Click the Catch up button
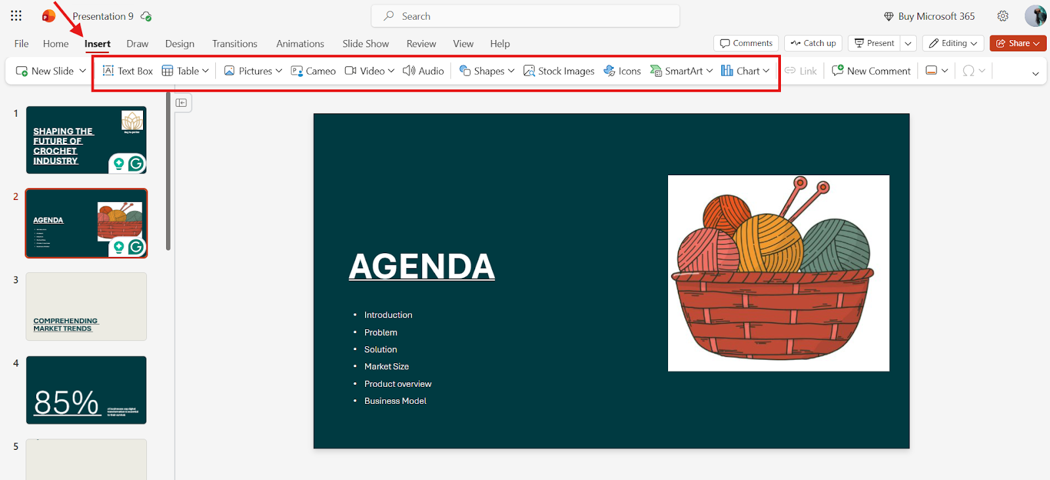The height and width of the screenshot is (480, 1050). (813, 43)
